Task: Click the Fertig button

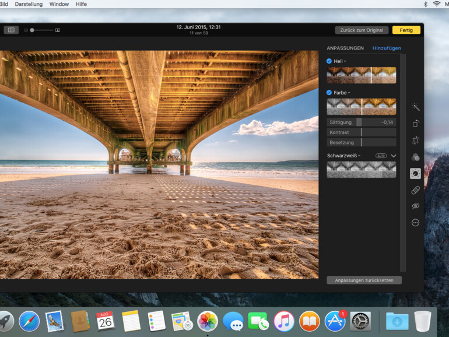Action: pos(406,30)
